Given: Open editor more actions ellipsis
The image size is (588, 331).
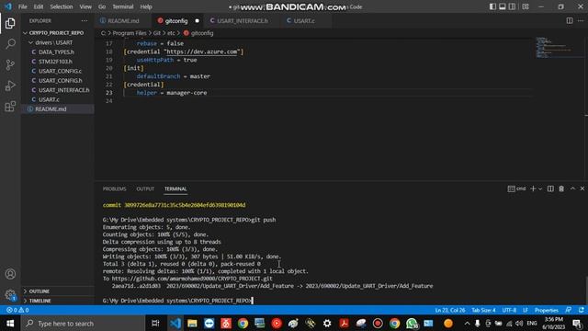Looking at the screenshot, I should pos(581,20).
